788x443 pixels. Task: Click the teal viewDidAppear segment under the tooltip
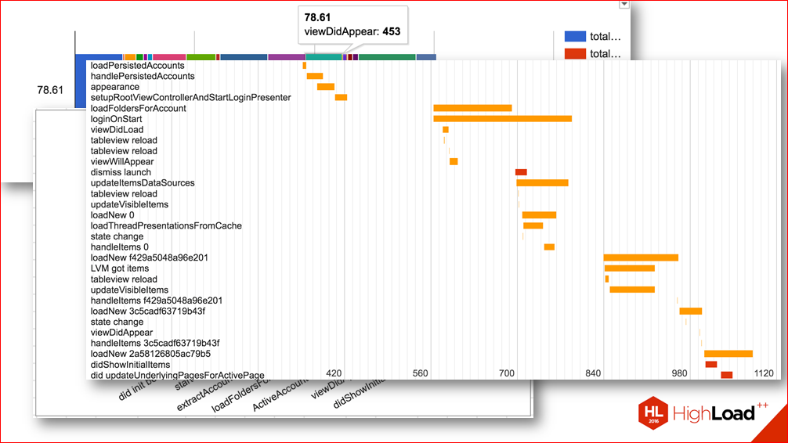click(x=324, y=57)
